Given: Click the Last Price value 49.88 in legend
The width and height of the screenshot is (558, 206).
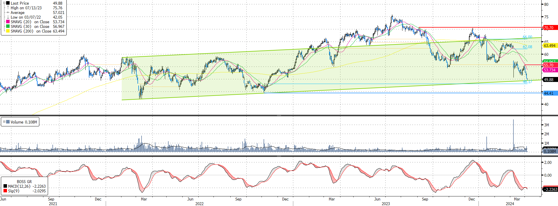Looking at the screenshot, I should point(58,3).
